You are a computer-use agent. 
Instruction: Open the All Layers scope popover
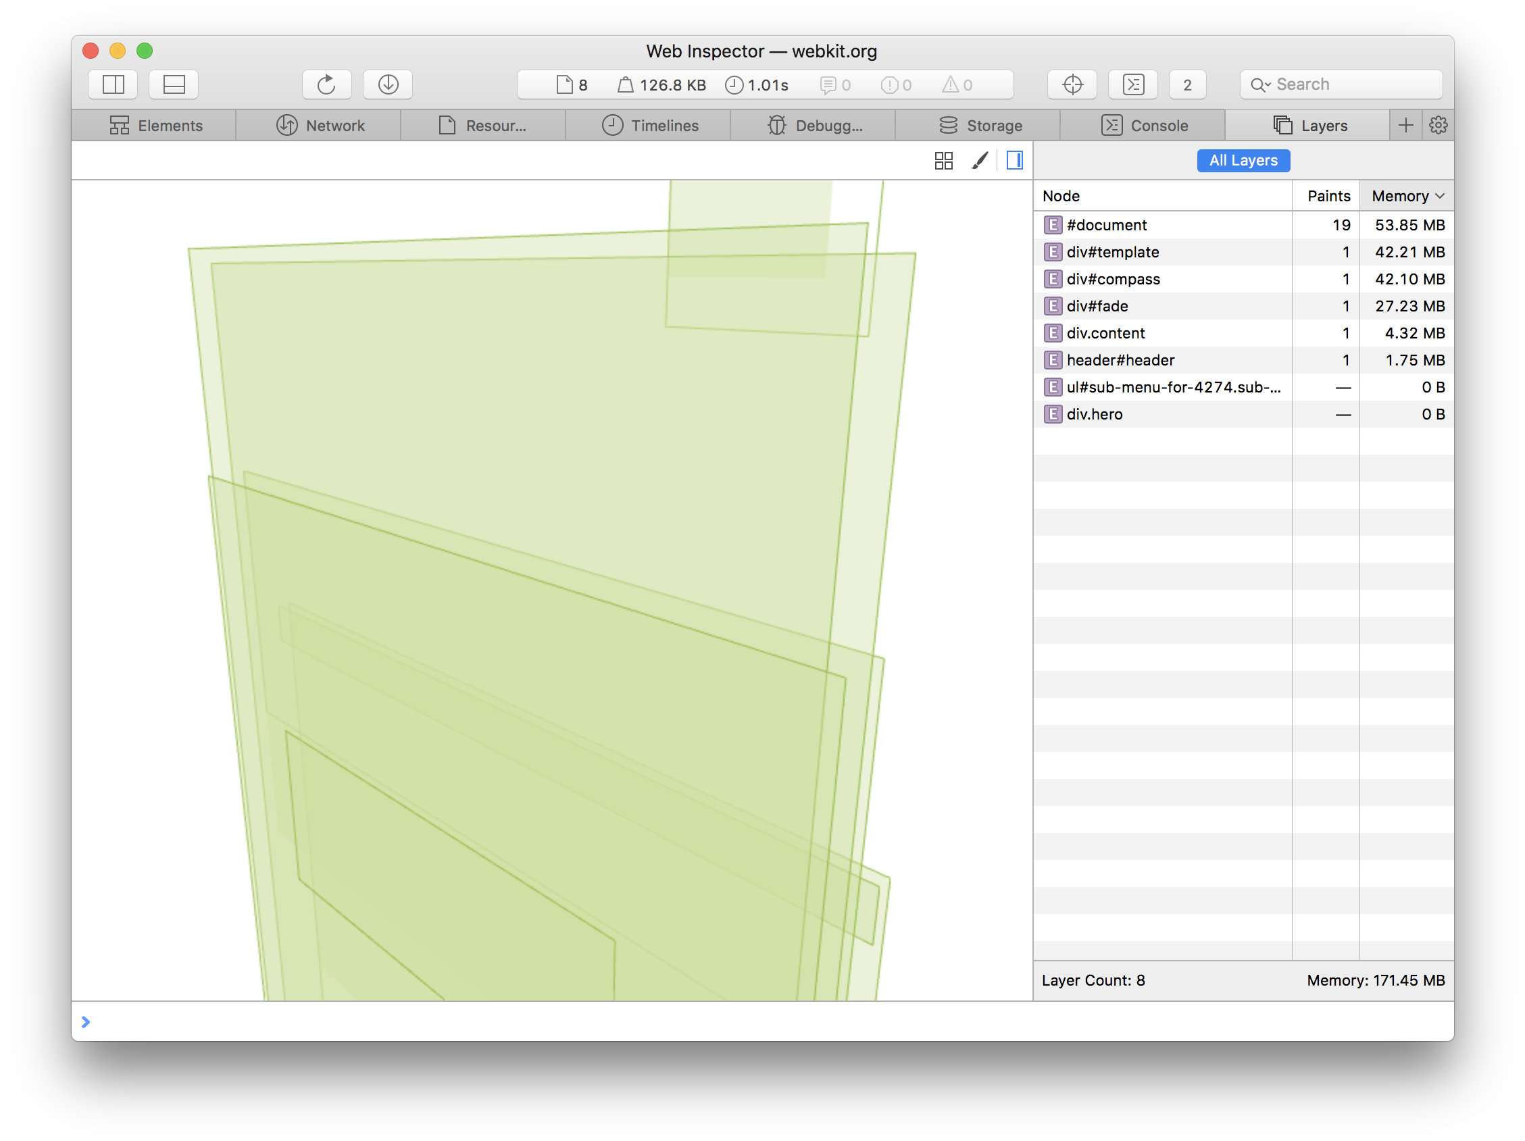pos(1243,160)
